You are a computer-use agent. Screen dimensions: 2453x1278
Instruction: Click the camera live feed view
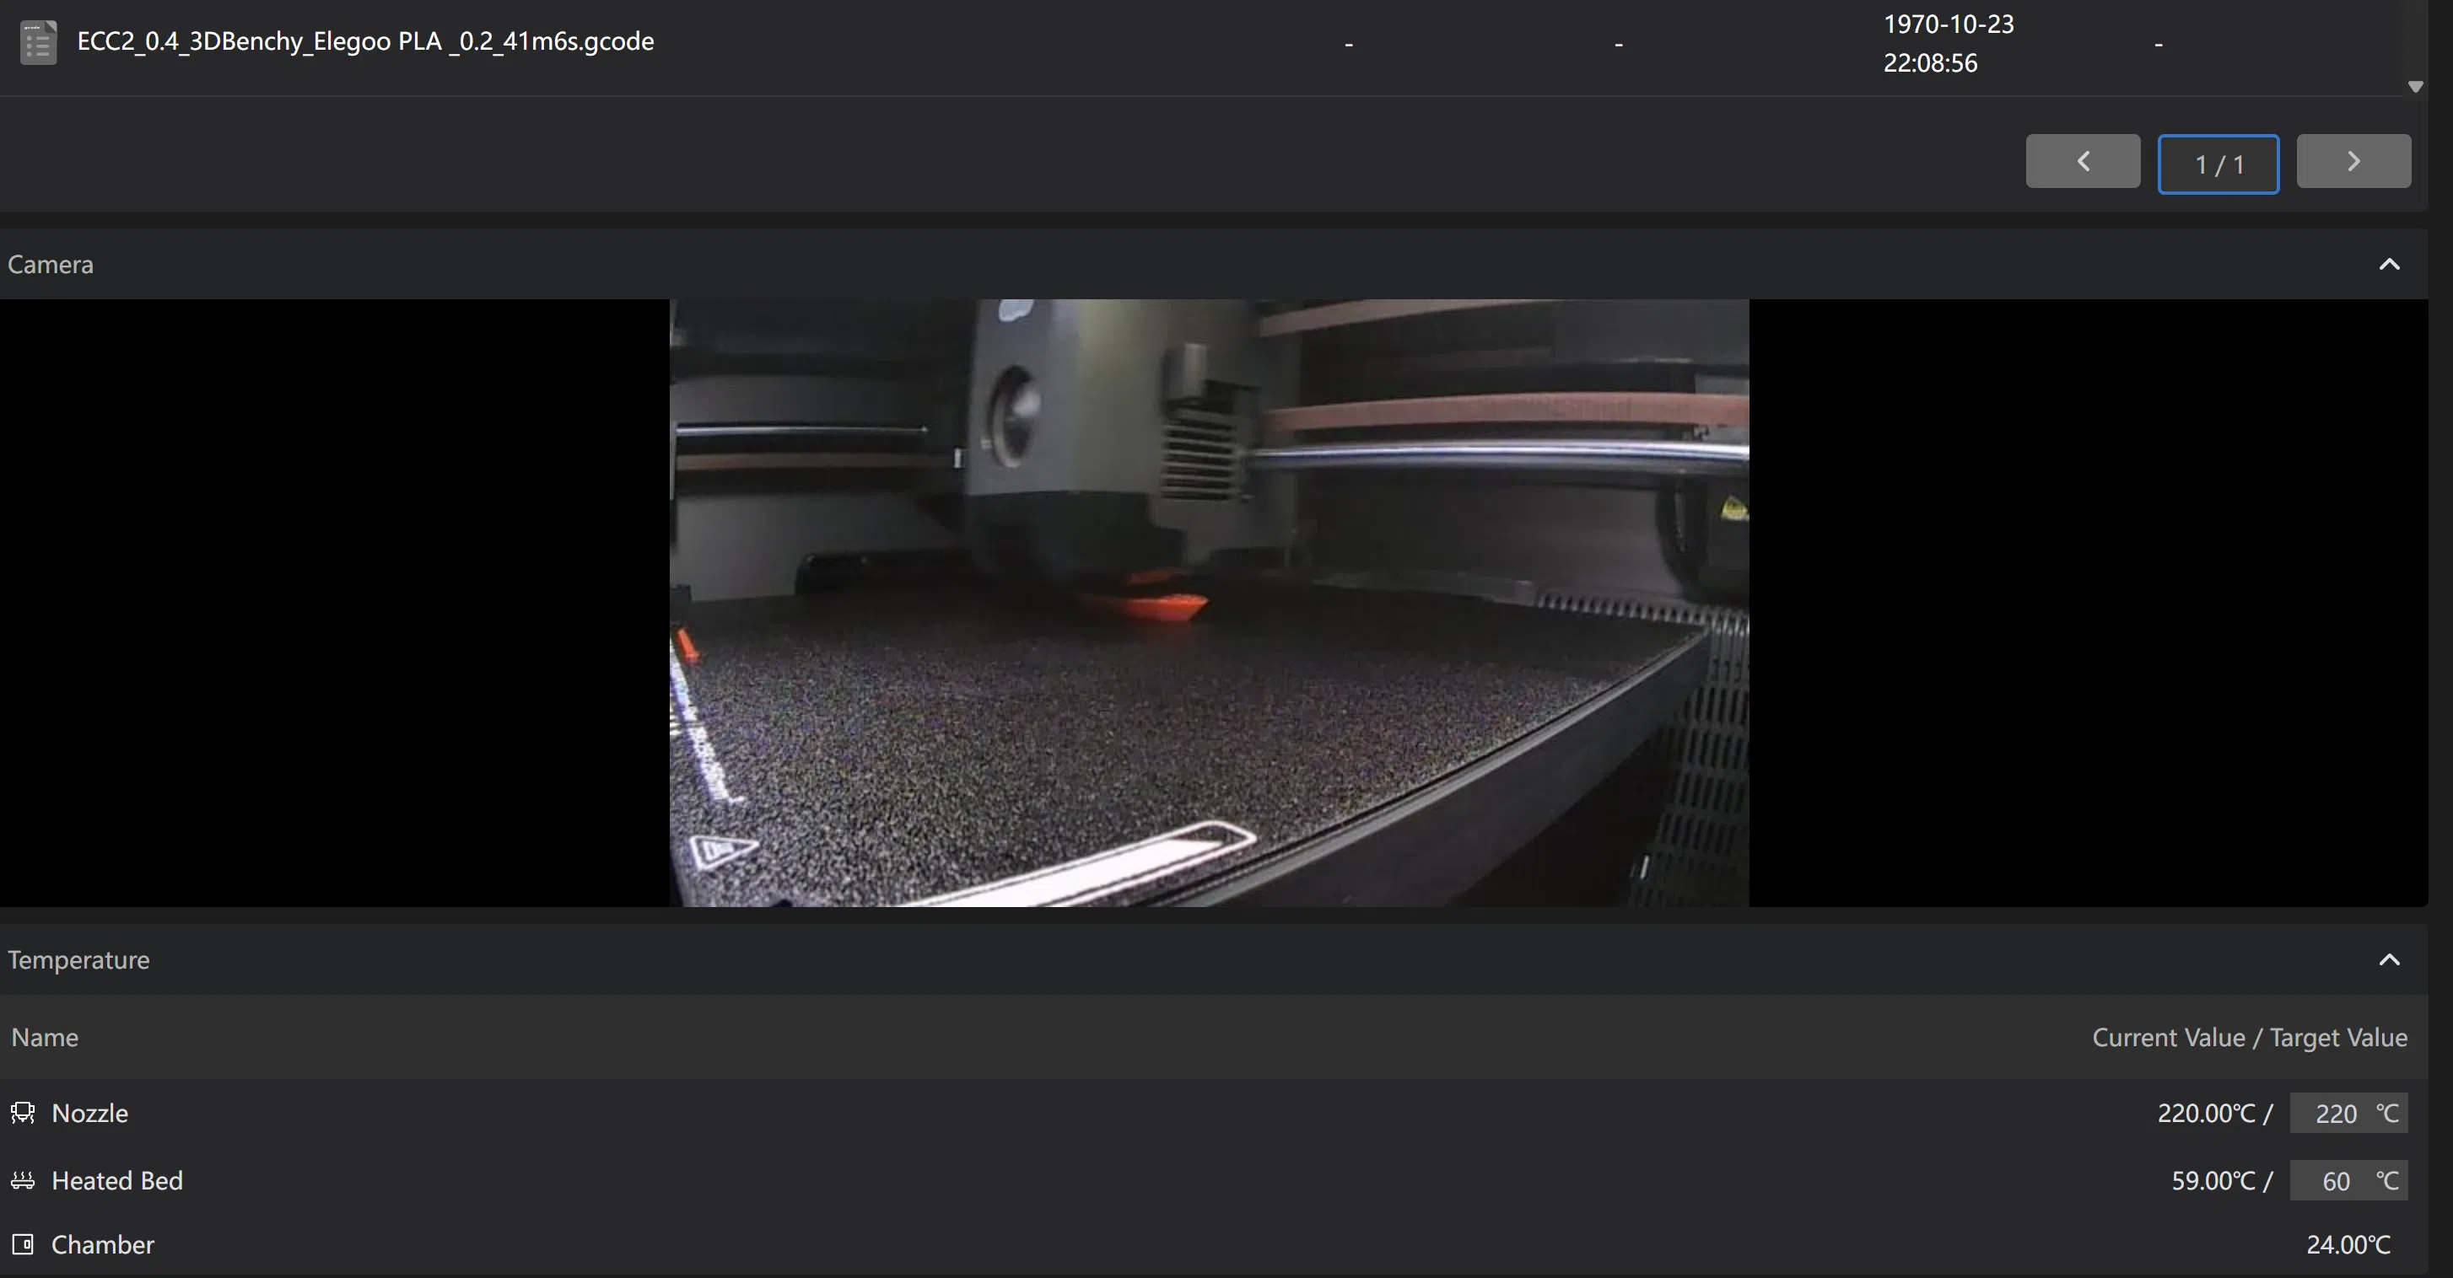pyautogui.click(x=1209, y=603)
